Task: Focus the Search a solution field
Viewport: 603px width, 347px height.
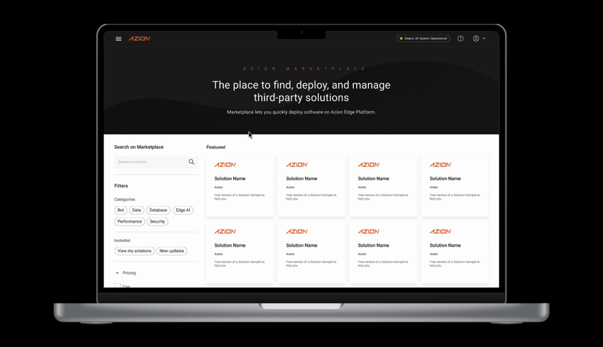Action: click(x=156, y=162)
